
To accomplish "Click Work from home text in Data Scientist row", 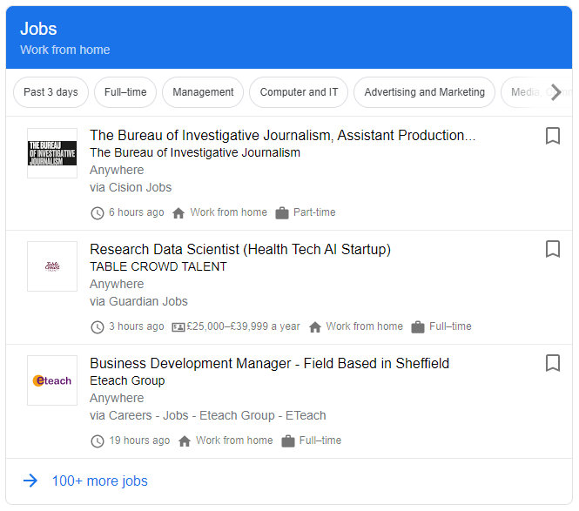I will [365, 326].
